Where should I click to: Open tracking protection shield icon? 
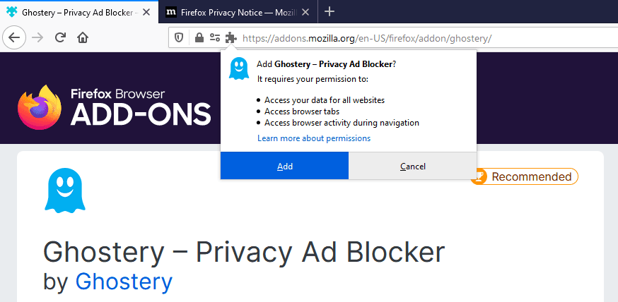[180, 37]
